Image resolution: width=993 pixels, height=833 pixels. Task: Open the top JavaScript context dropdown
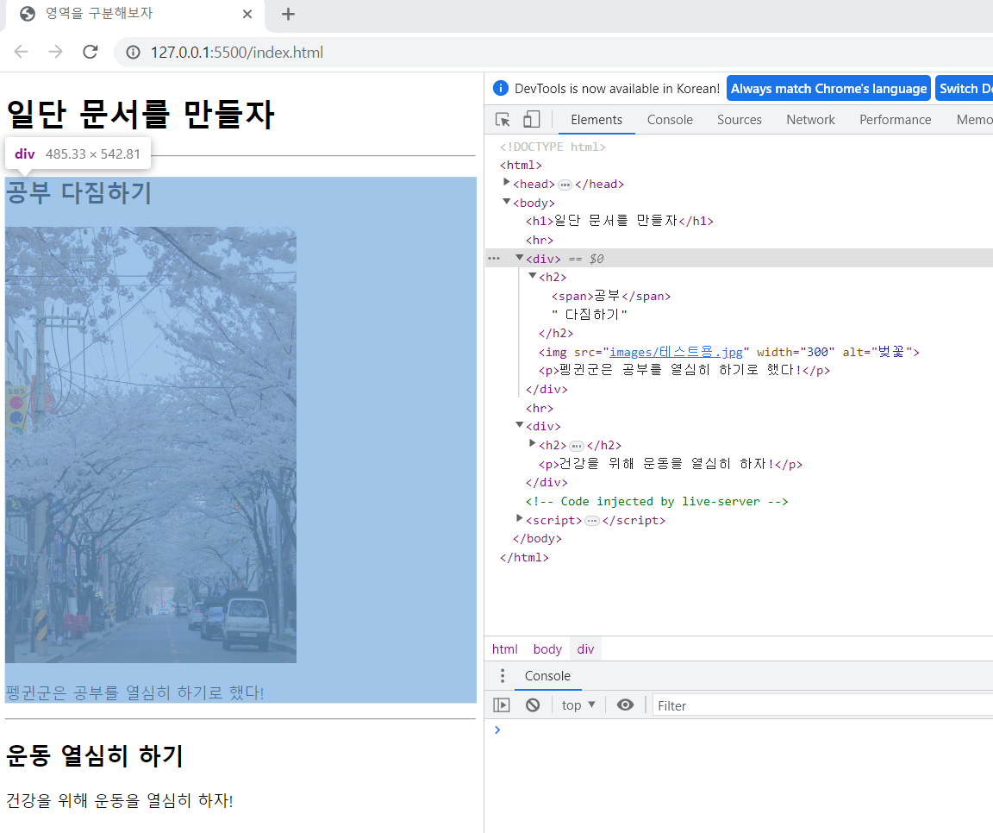pyautogui.click(x=579, y=705)
